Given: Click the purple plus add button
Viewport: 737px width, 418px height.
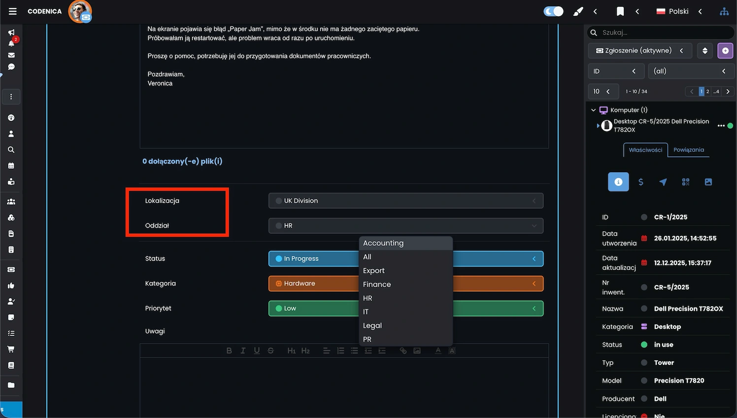Looking at the screenshot, I should pos(725,51).
